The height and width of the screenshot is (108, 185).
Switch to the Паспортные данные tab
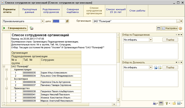point(29,11)
